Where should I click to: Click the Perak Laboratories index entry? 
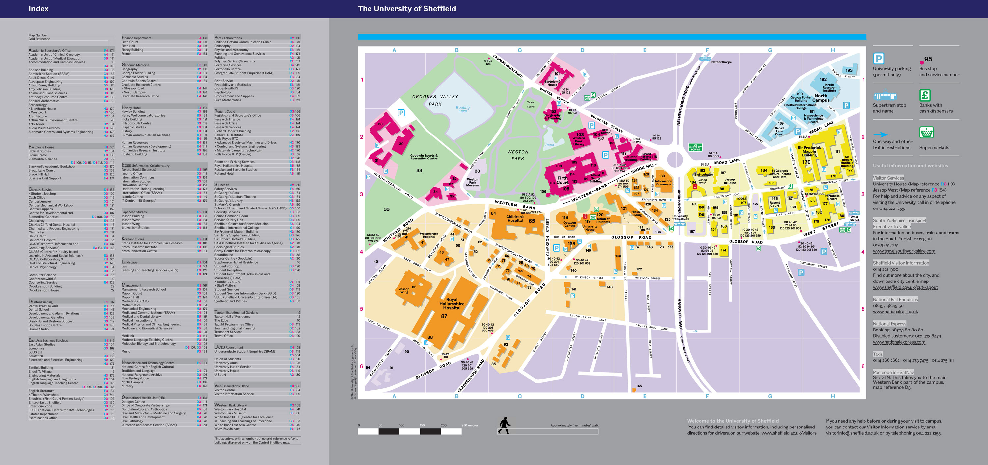[x=257, y=38]
